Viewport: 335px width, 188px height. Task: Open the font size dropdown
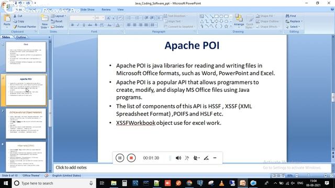pos(100,18)
